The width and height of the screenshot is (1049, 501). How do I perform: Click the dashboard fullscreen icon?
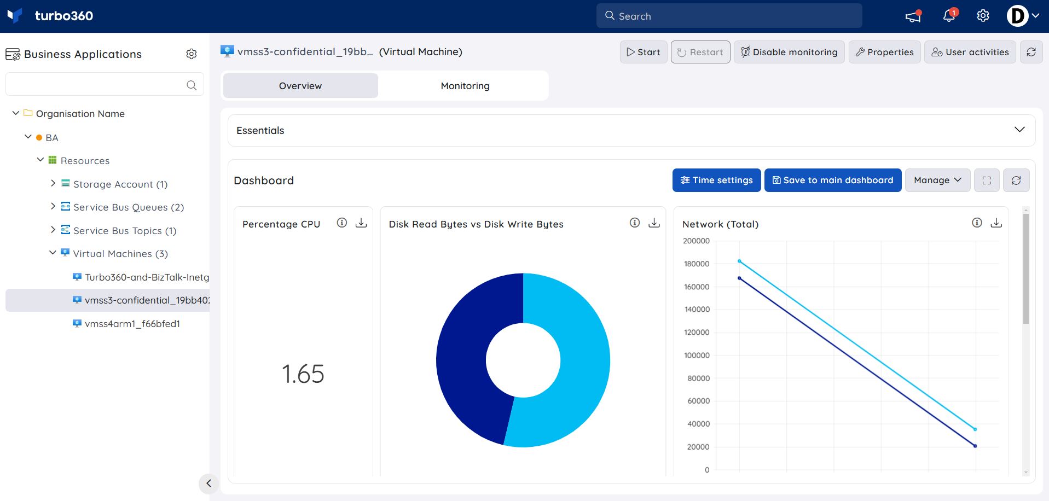[x=987, y=180]
